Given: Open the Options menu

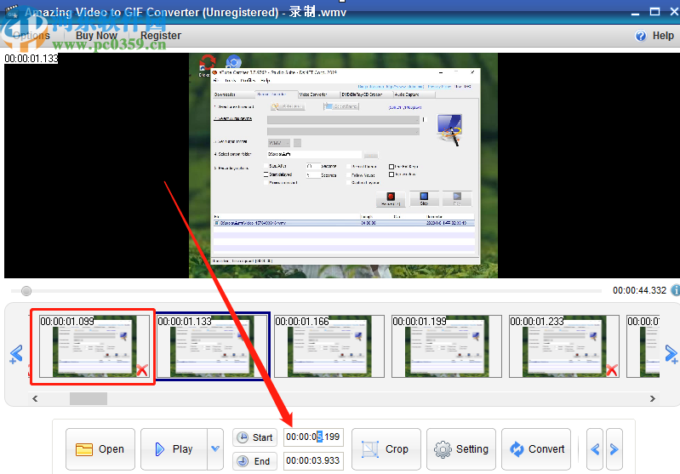Looking at the screenshot, I should (31, 36).
